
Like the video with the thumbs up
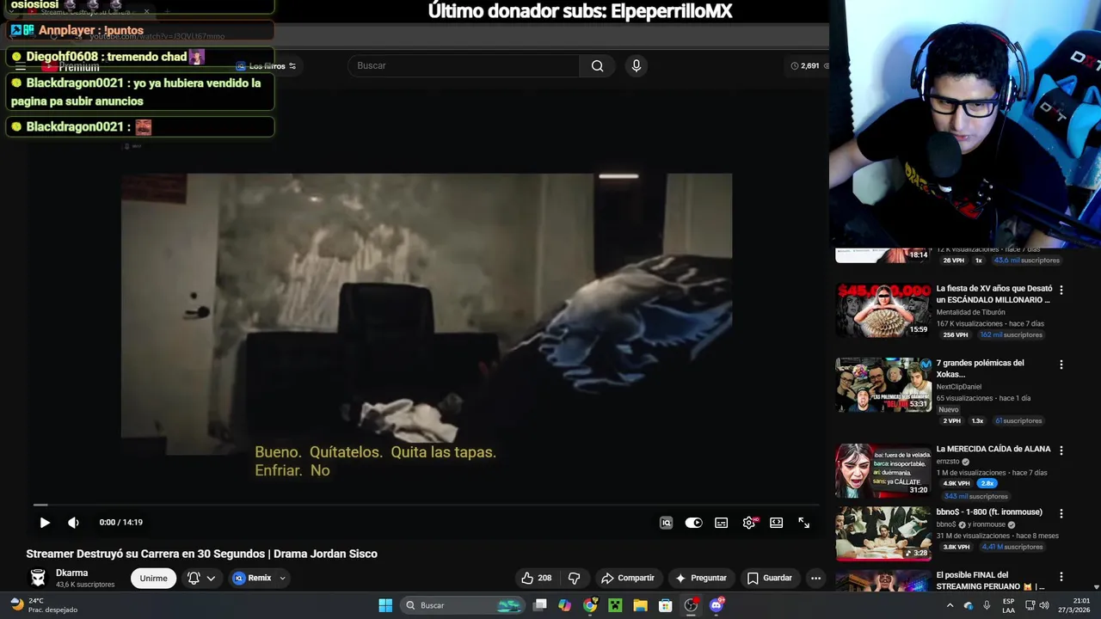(536, 578)
